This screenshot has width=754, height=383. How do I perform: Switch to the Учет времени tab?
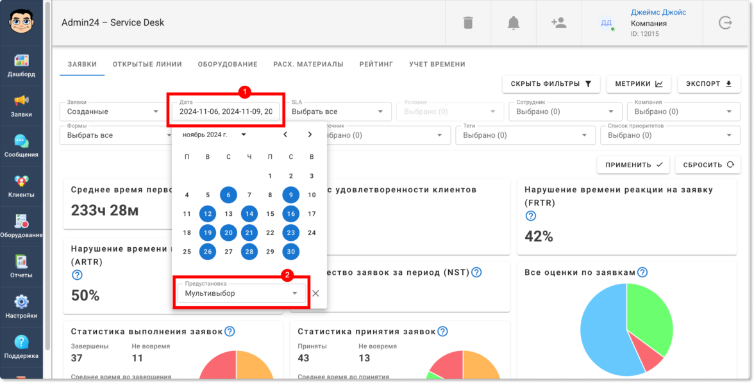[x=437, y=64]
